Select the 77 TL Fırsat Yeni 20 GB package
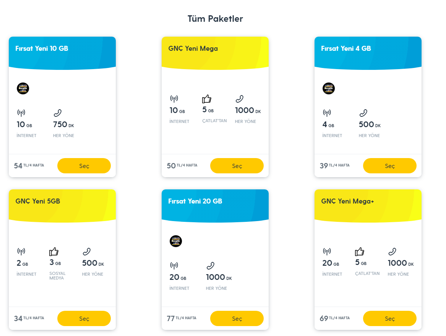446x336 pixels. click(237, 318)
